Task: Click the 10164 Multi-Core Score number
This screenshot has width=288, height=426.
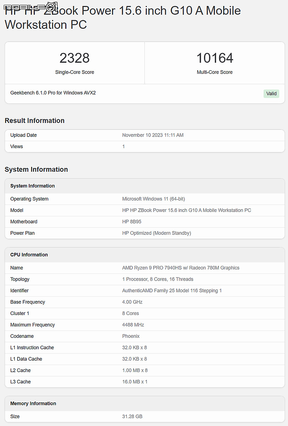Action: coord(214,58)
